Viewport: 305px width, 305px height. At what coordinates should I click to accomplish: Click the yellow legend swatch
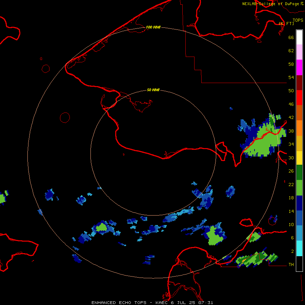[x=299, y=158]
